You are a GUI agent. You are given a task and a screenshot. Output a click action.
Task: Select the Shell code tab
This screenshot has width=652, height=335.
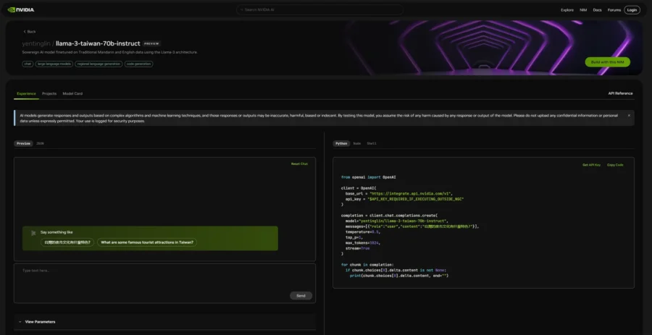372,144
